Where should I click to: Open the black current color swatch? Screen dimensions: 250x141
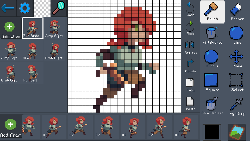[212, 132]
